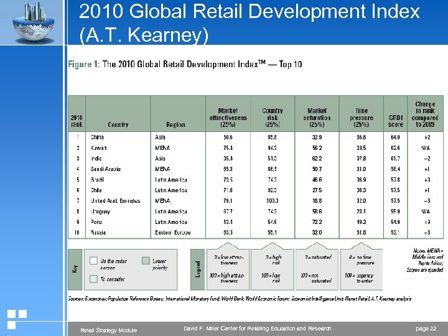
Task: Click the 'Change in rank compared to 2009' header
Action: [425, 114]
